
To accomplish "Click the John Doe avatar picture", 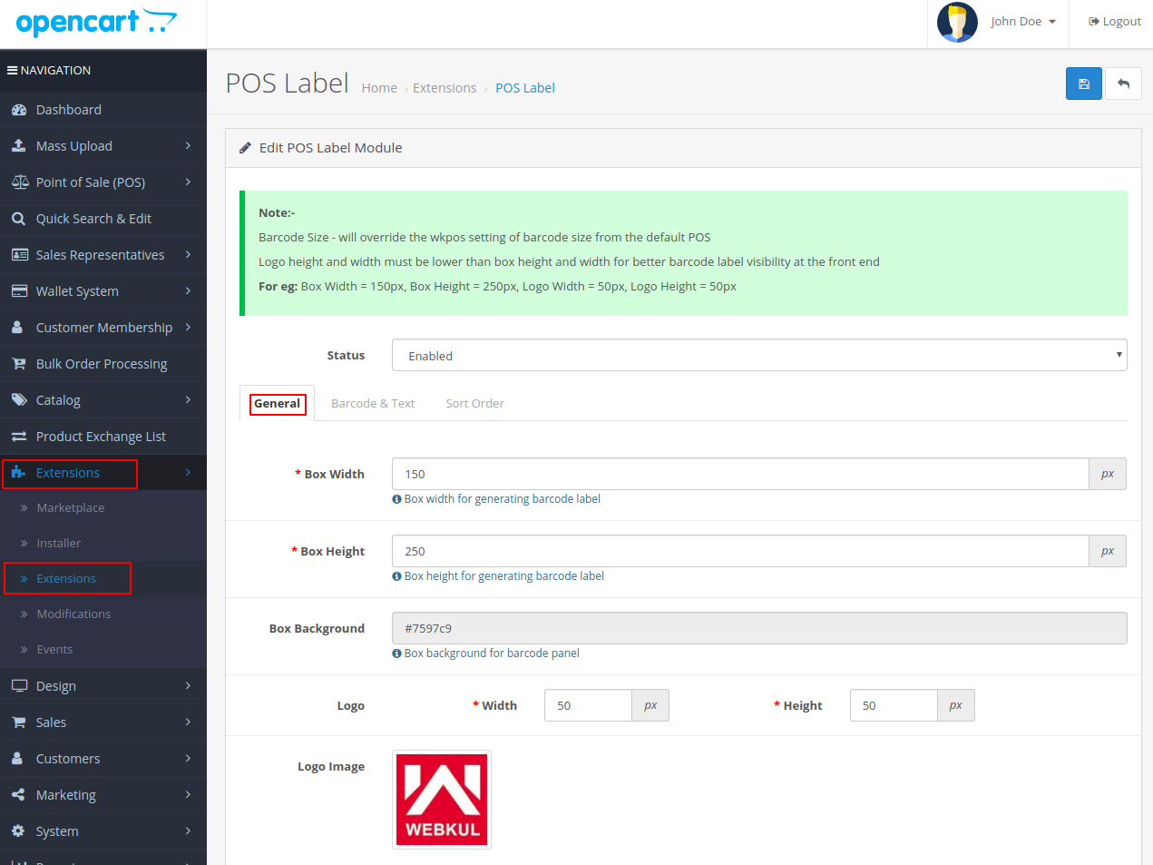I will [957, 22].
